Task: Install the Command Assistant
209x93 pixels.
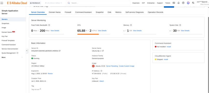Action: click(x=169, y=47)
